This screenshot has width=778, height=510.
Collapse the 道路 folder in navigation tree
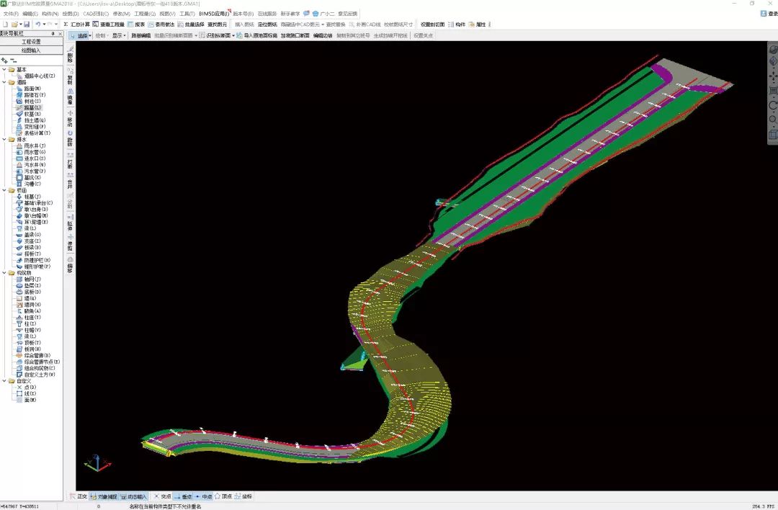[4, 82]
